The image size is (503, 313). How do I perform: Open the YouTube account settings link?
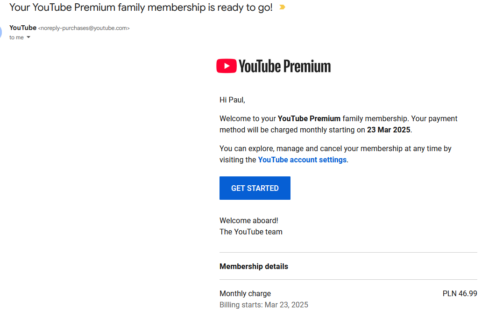coord(302,160)
